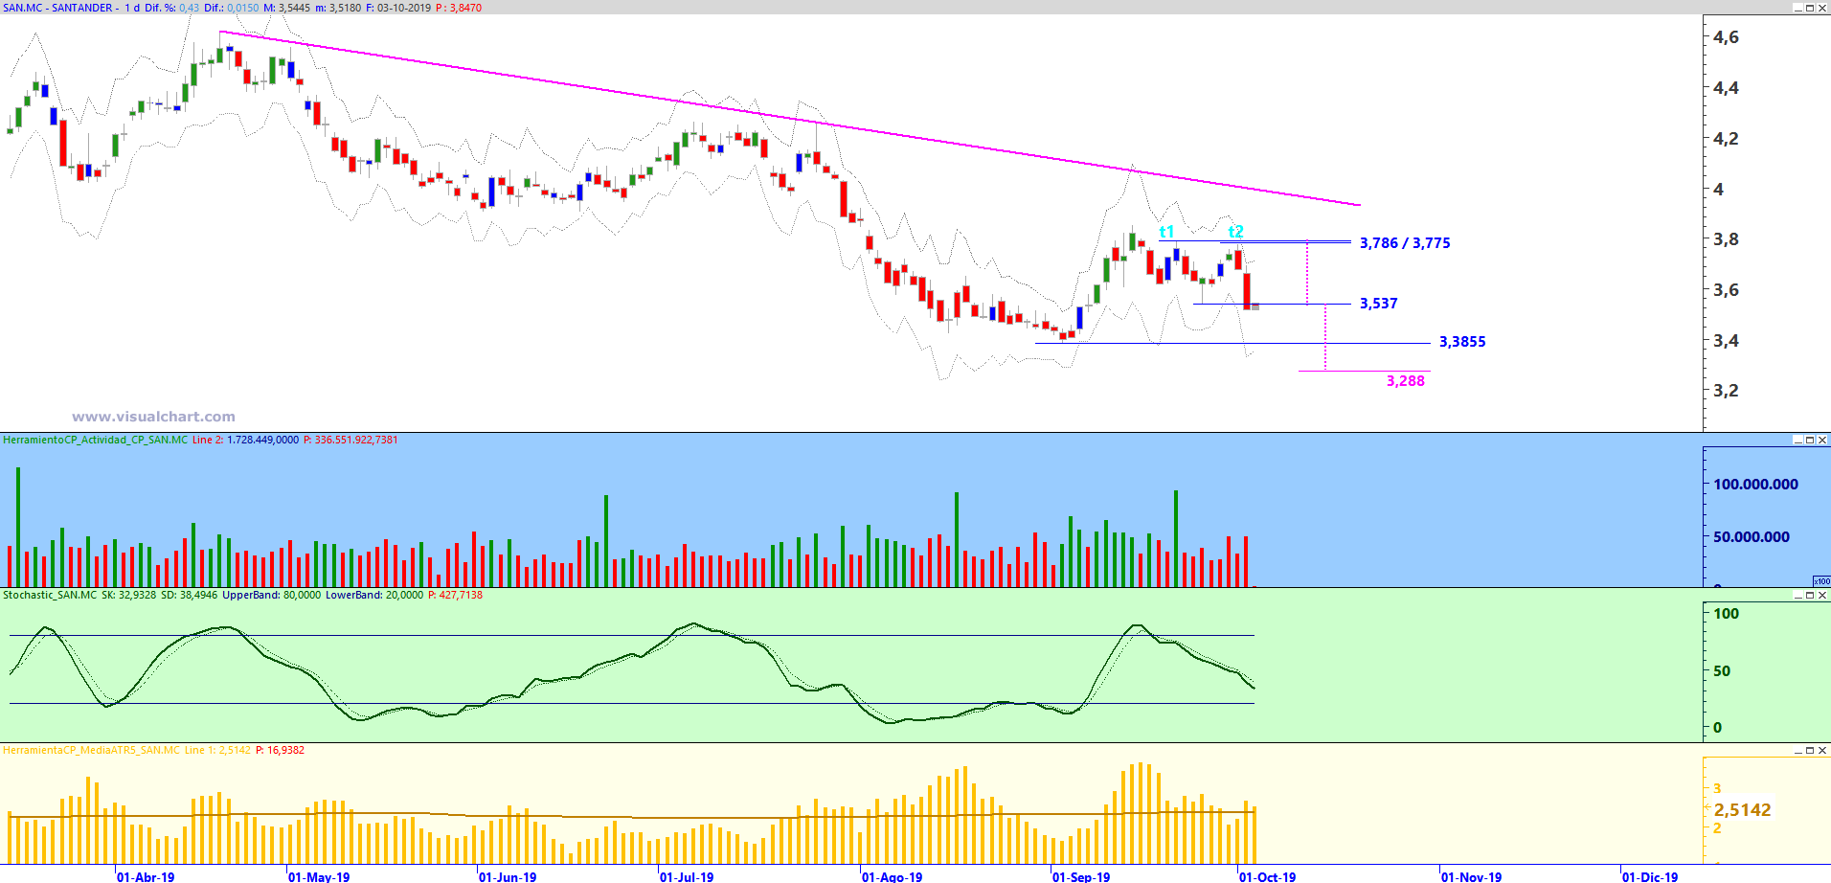This screenshot has width=1831, height=883.
Task: Select the 3,537 price level label
Action: [x=1378, y=304]
